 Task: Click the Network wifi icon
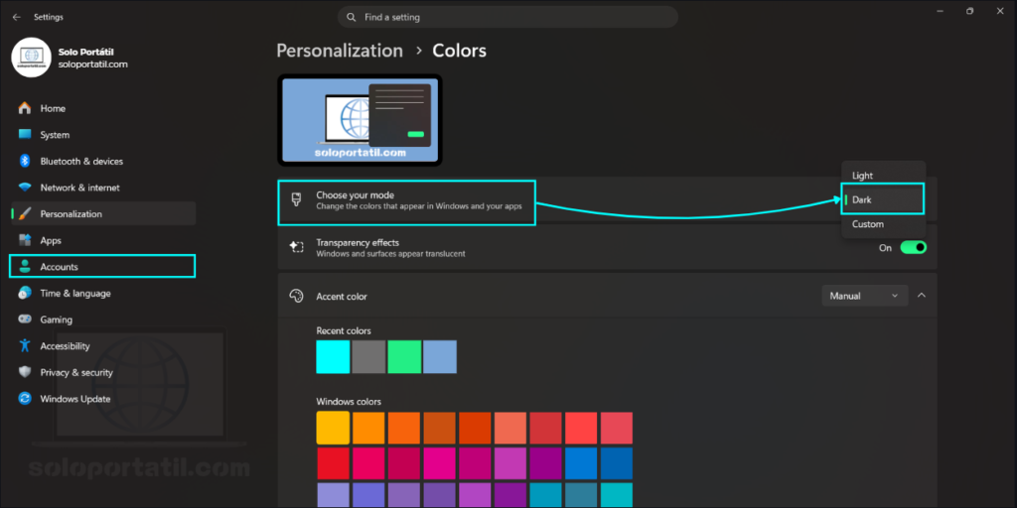25,188
